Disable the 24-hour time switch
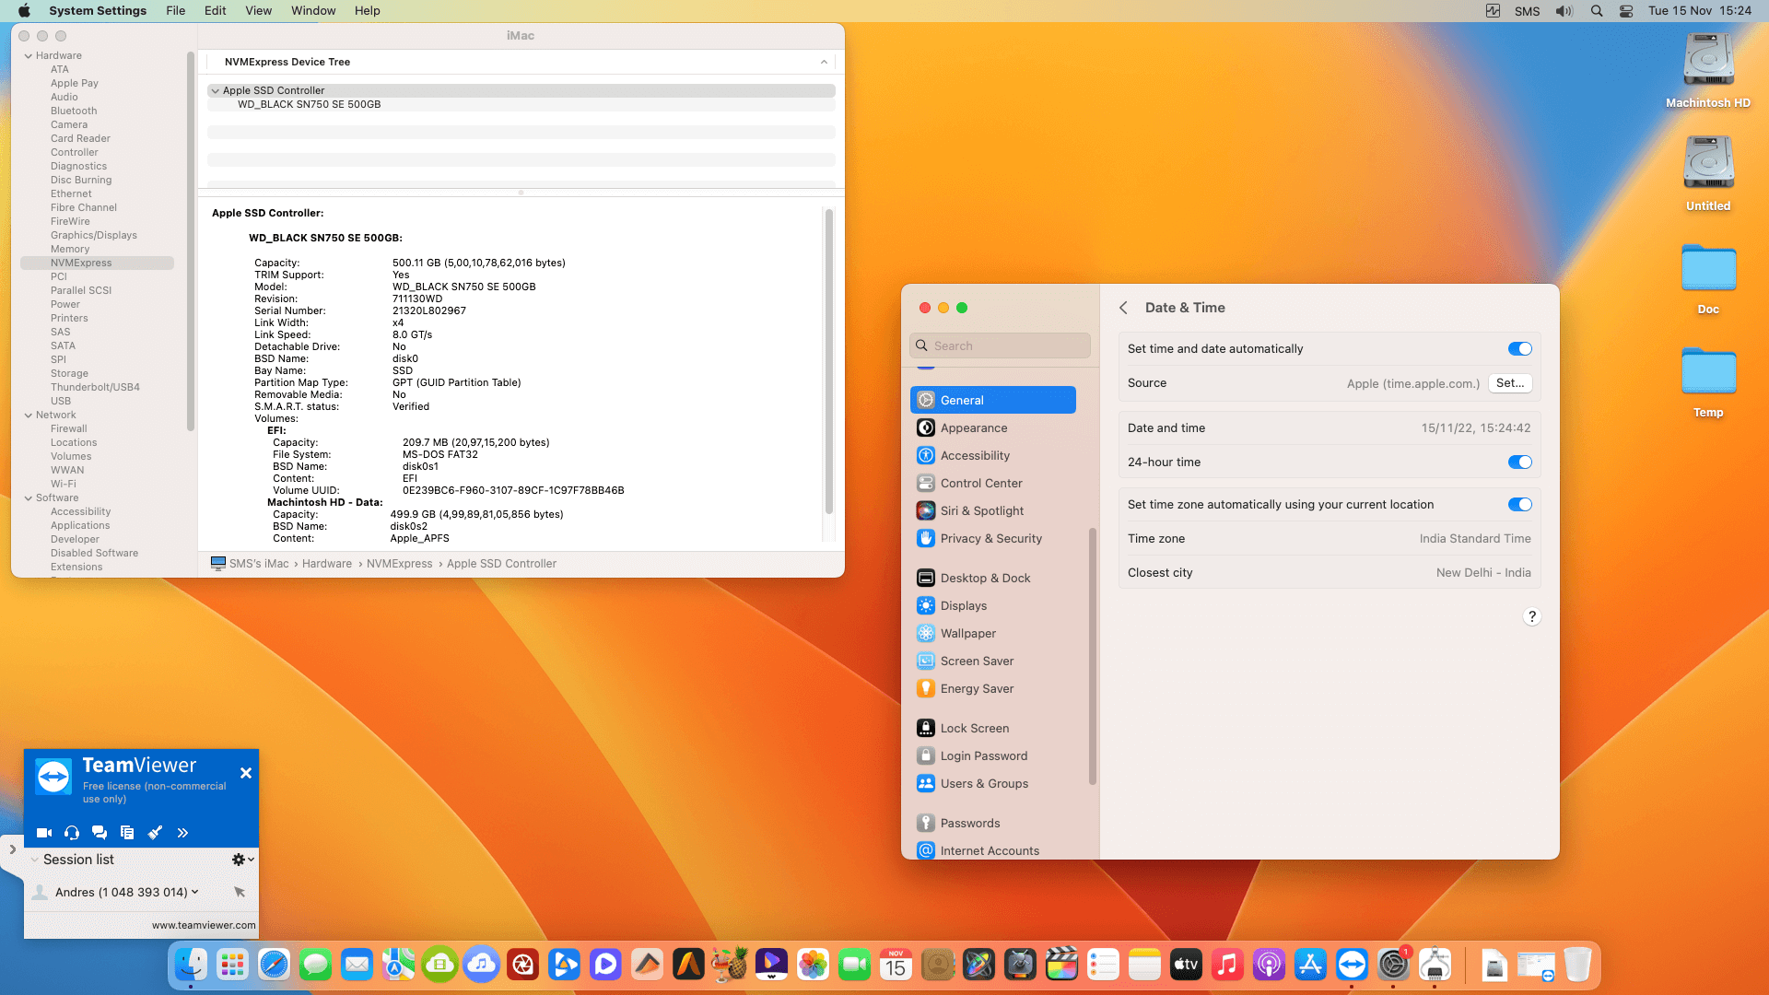1769x995 pixels. pos(1519,462)
